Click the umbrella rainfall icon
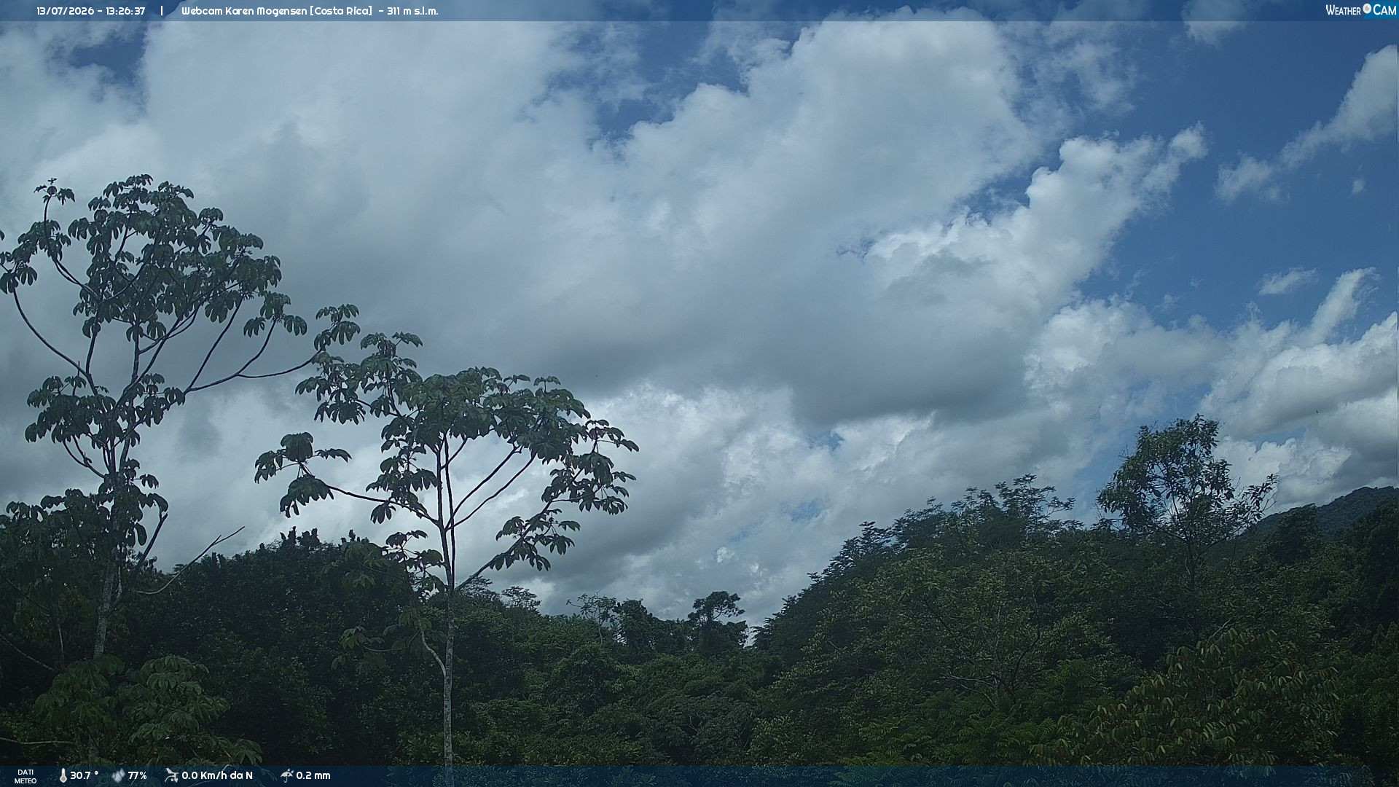This screenshot has width=1399, height=787. coord(286,775)
